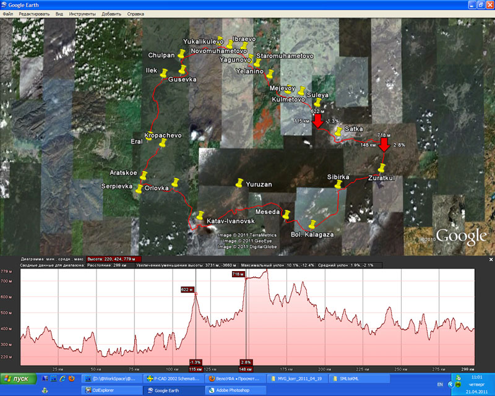Click the 718 м marker on elevation profile
The height and width of the screenshot is (396, 495).
point(238,274)
